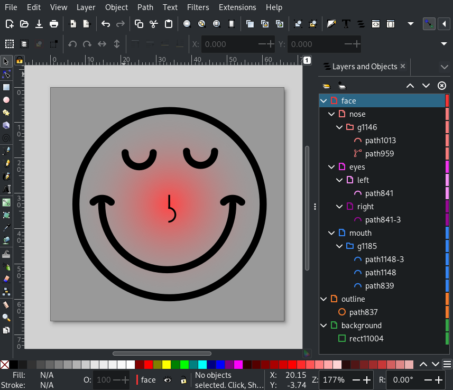The height and width of the screenshot is (390, 453).
Task: Toggle snapping in the top-right corner
Action: pos(428,24)
